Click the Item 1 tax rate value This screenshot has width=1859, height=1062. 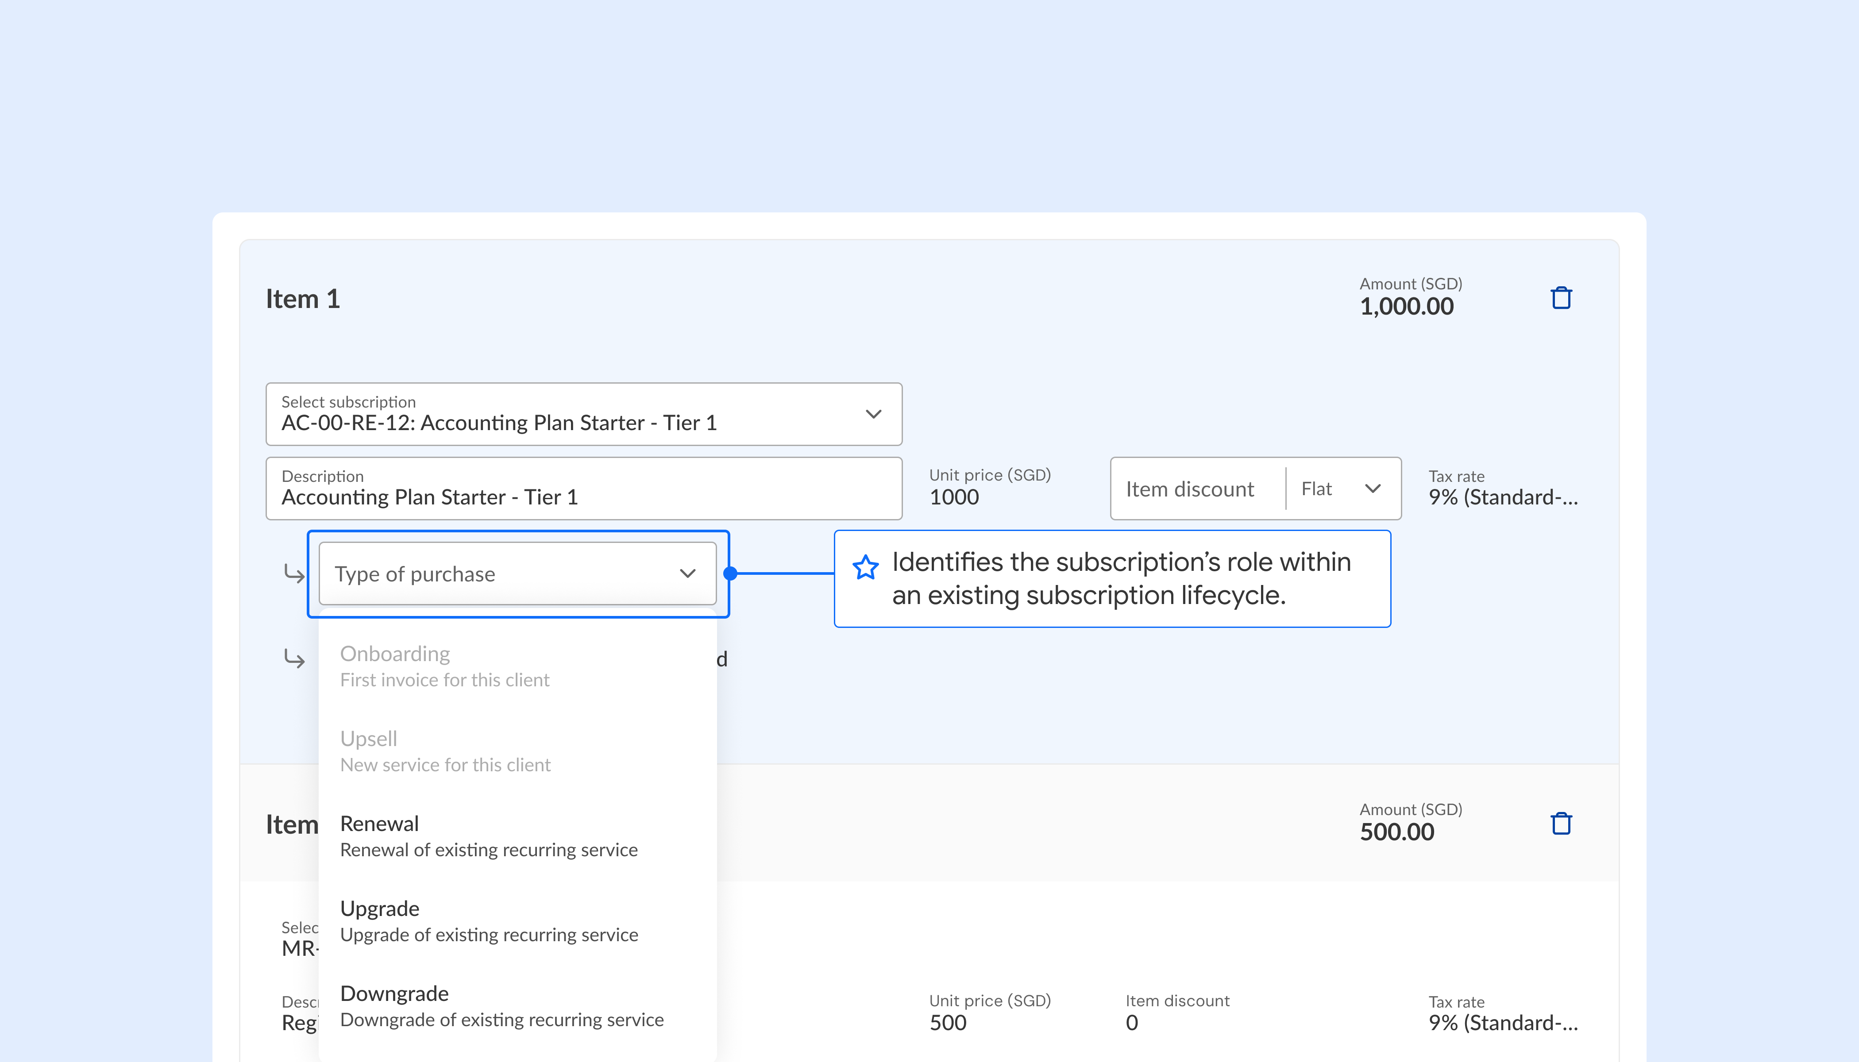coord(1502,497)
